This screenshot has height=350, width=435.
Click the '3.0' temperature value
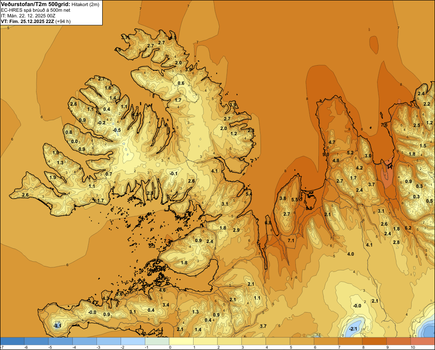click(368, 156)
